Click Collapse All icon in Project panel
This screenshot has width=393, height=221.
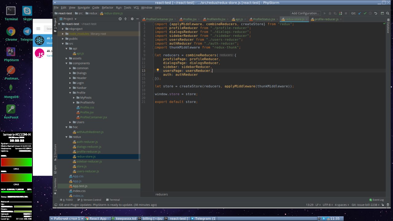125,19
